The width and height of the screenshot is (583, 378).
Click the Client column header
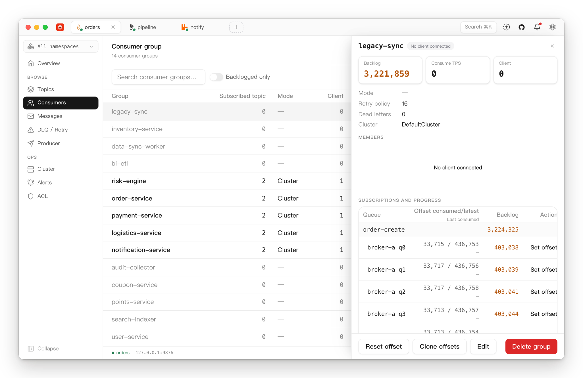point(335,96)
